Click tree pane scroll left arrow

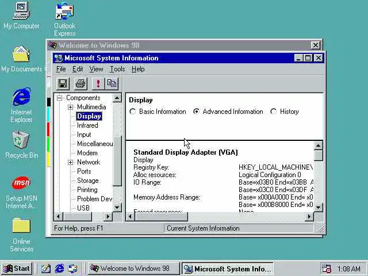point(58,216)
